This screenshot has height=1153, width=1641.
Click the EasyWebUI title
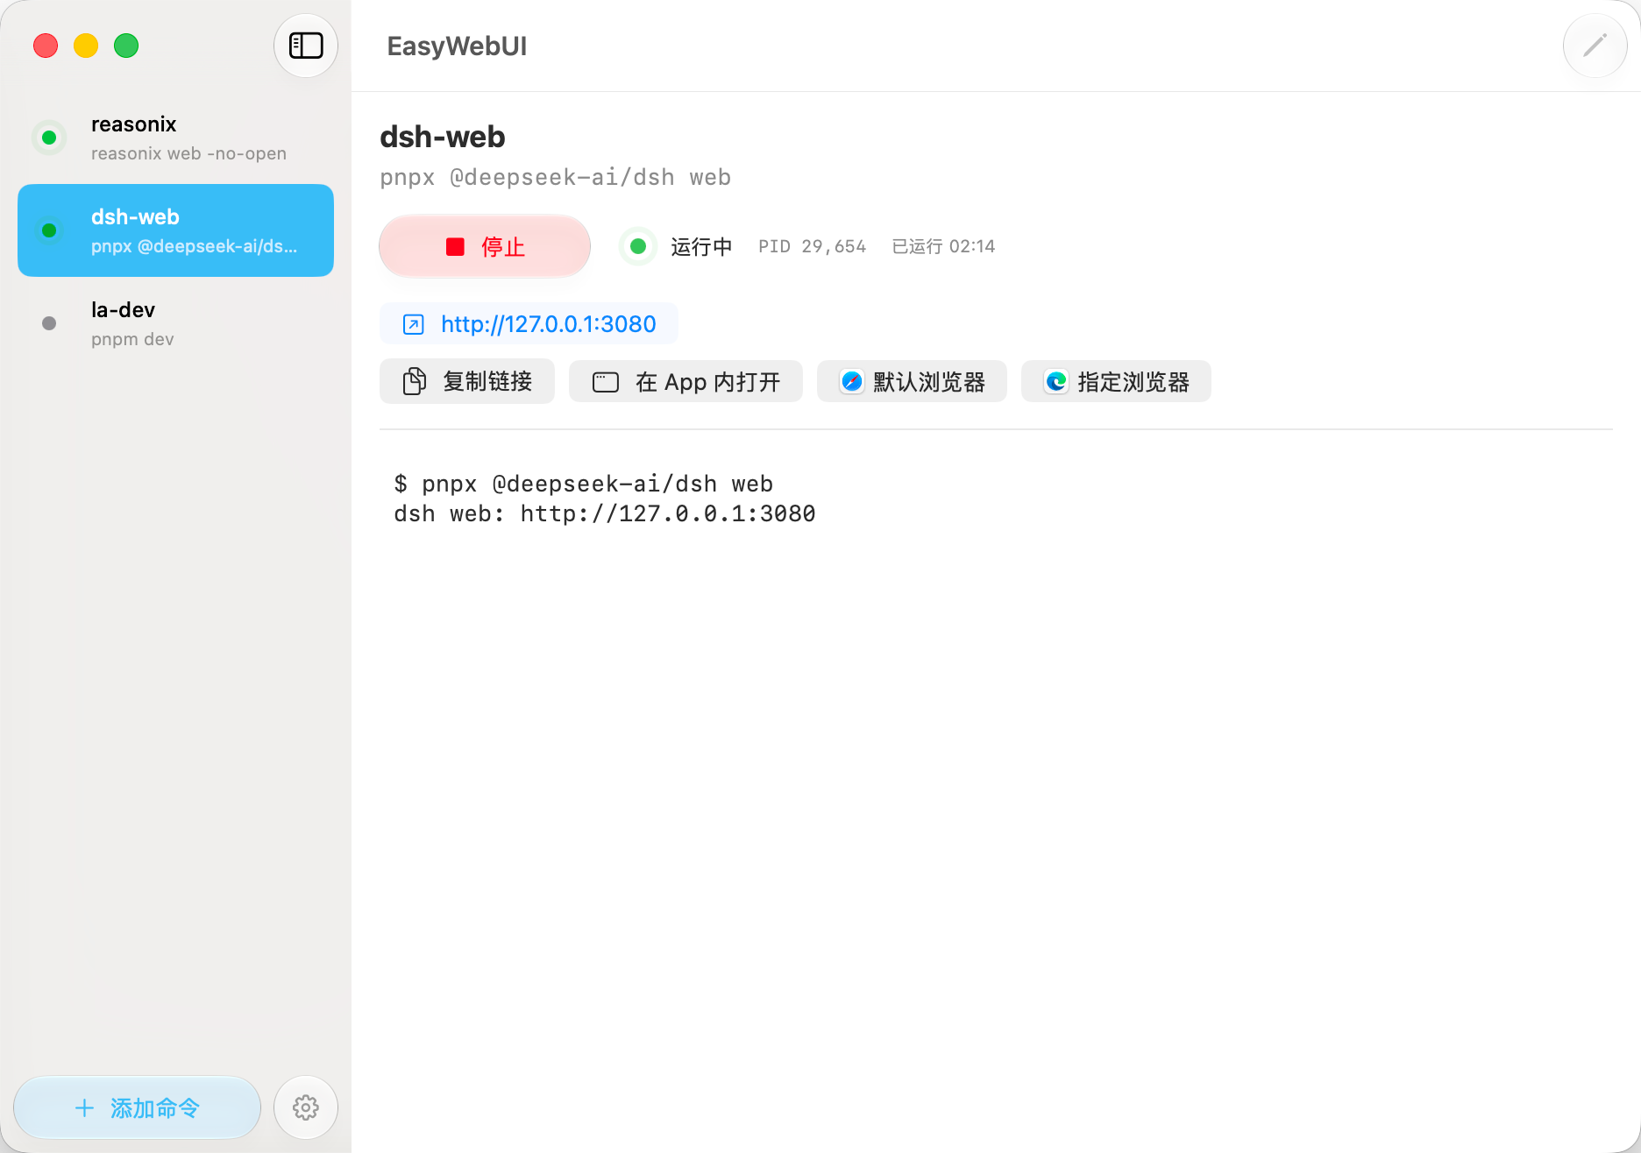457,46
